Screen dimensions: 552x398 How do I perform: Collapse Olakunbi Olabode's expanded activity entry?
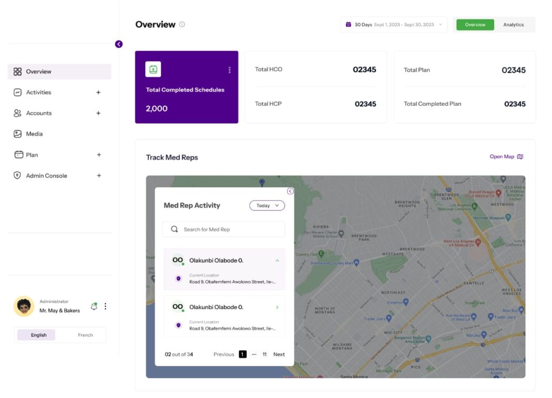[277, 260]
